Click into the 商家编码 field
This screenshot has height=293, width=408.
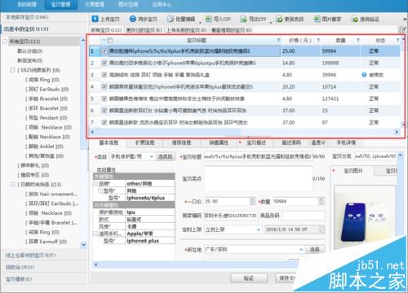(x=230, y=216)
